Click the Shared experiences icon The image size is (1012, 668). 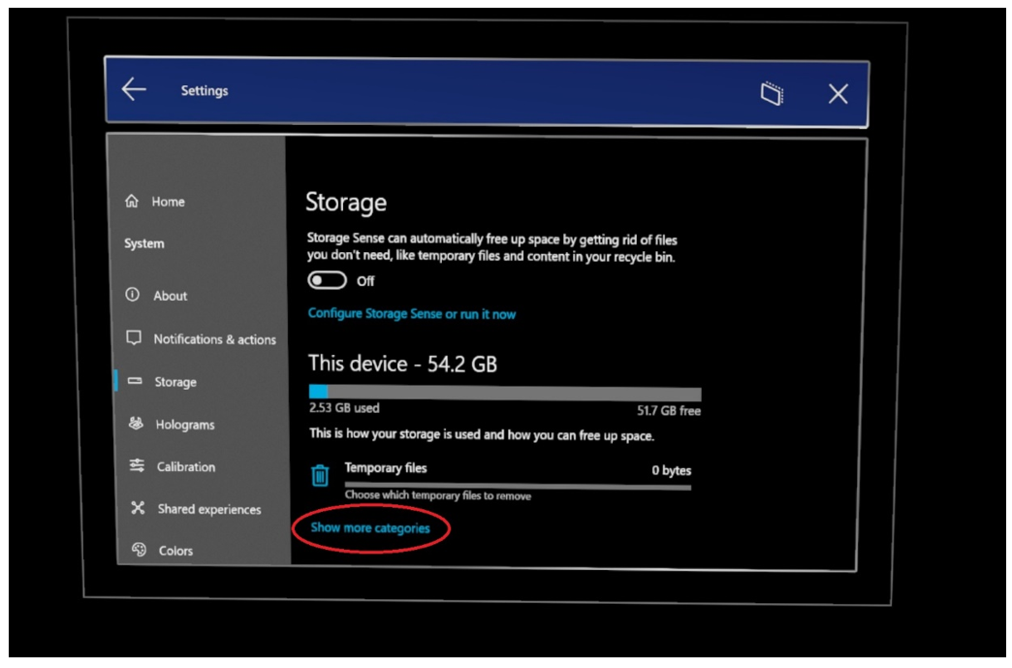(x=138, y=508)
